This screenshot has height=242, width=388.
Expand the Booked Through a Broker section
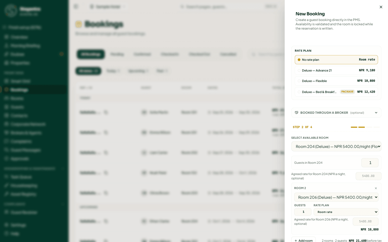[x=336, y=113]
